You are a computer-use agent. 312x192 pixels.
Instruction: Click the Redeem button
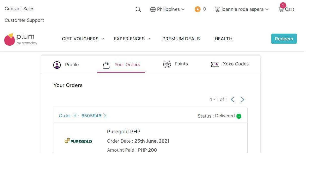pos(284,39)
